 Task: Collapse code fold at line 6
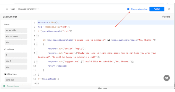37,44
